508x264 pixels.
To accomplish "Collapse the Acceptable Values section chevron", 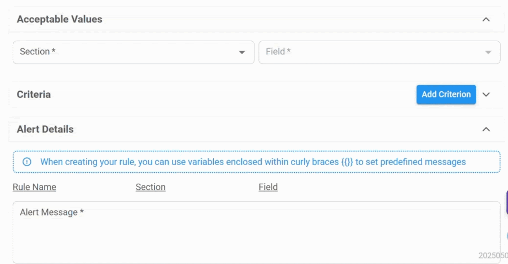I will click(486, 20).
